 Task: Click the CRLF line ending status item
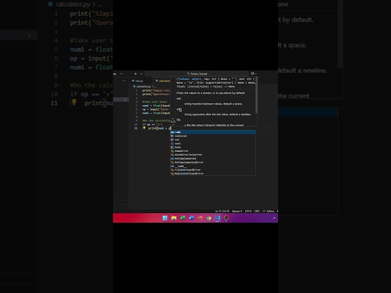[257, 211]
